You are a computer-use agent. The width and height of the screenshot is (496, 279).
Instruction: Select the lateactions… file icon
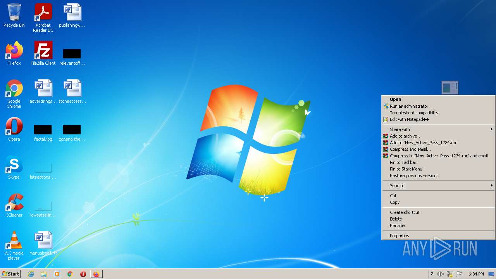(43, 170)
